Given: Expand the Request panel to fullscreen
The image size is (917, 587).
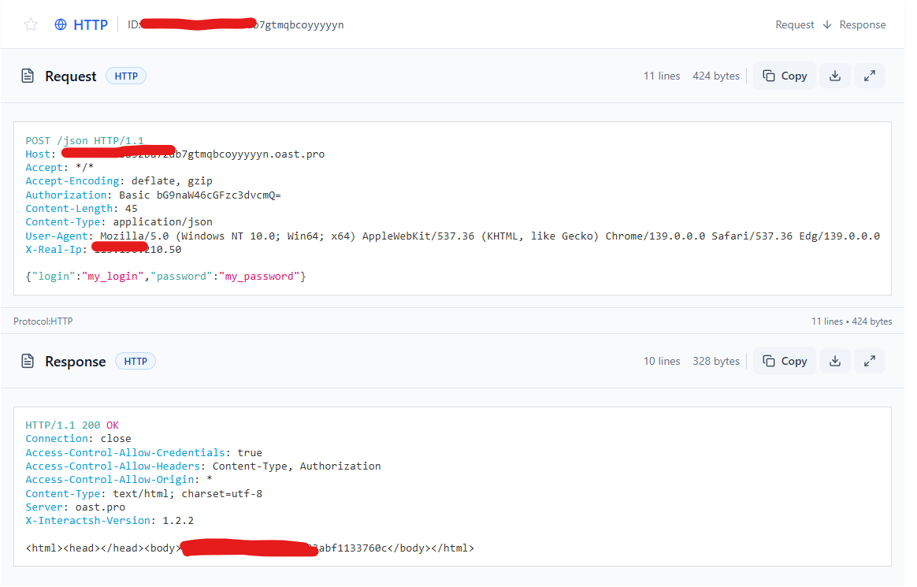Looking at the screenshot, I should [870, 75].
